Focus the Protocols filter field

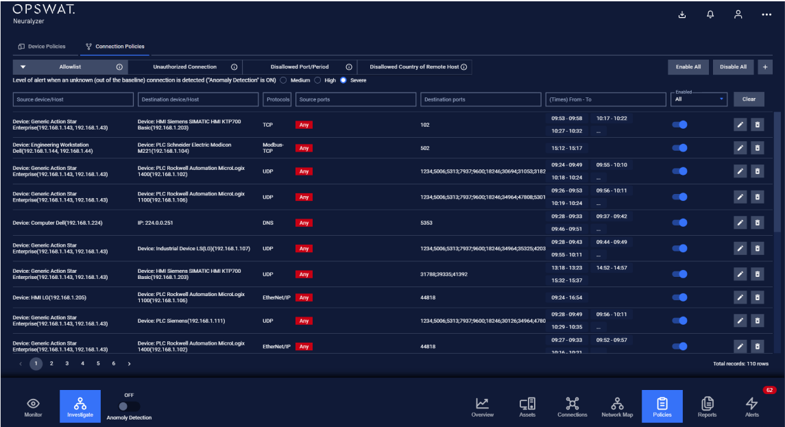click(278, 99)
